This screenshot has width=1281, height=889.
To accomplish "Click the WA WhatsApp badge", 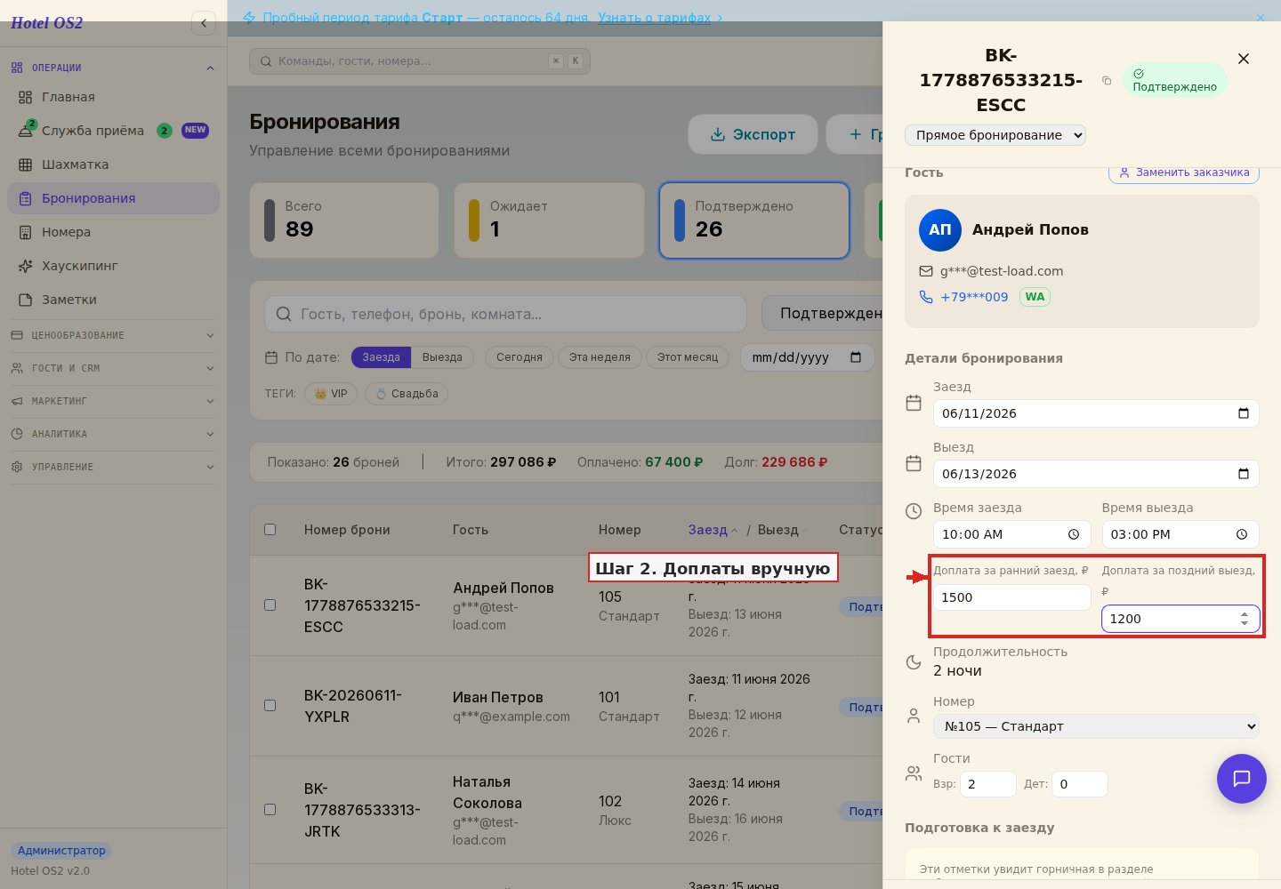I will (x=1035, y=297).
